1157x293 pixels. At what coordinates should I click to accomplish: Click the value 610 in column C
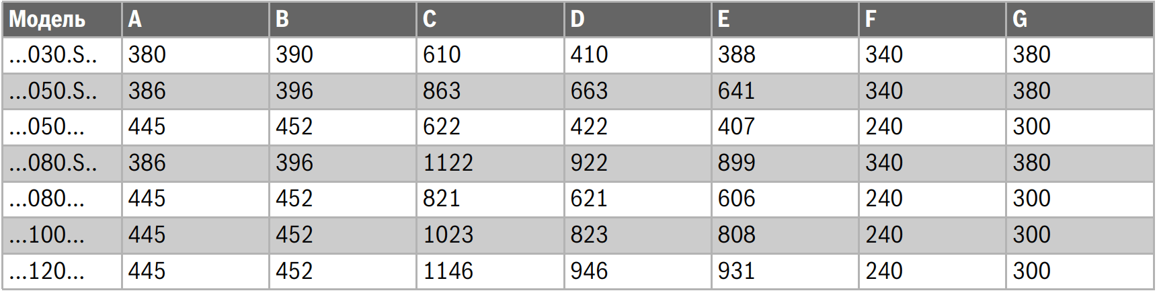click(x=442, y=55)
